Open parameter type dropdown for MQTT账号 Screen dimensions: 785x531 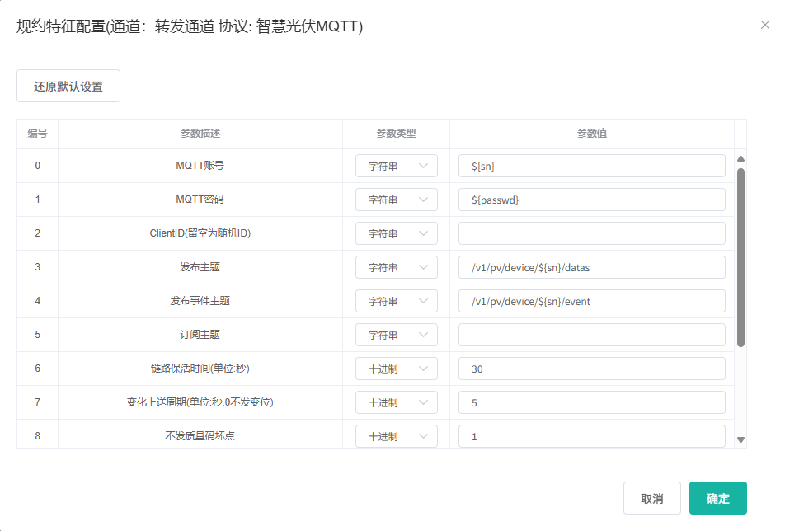(x=396, y=166)
